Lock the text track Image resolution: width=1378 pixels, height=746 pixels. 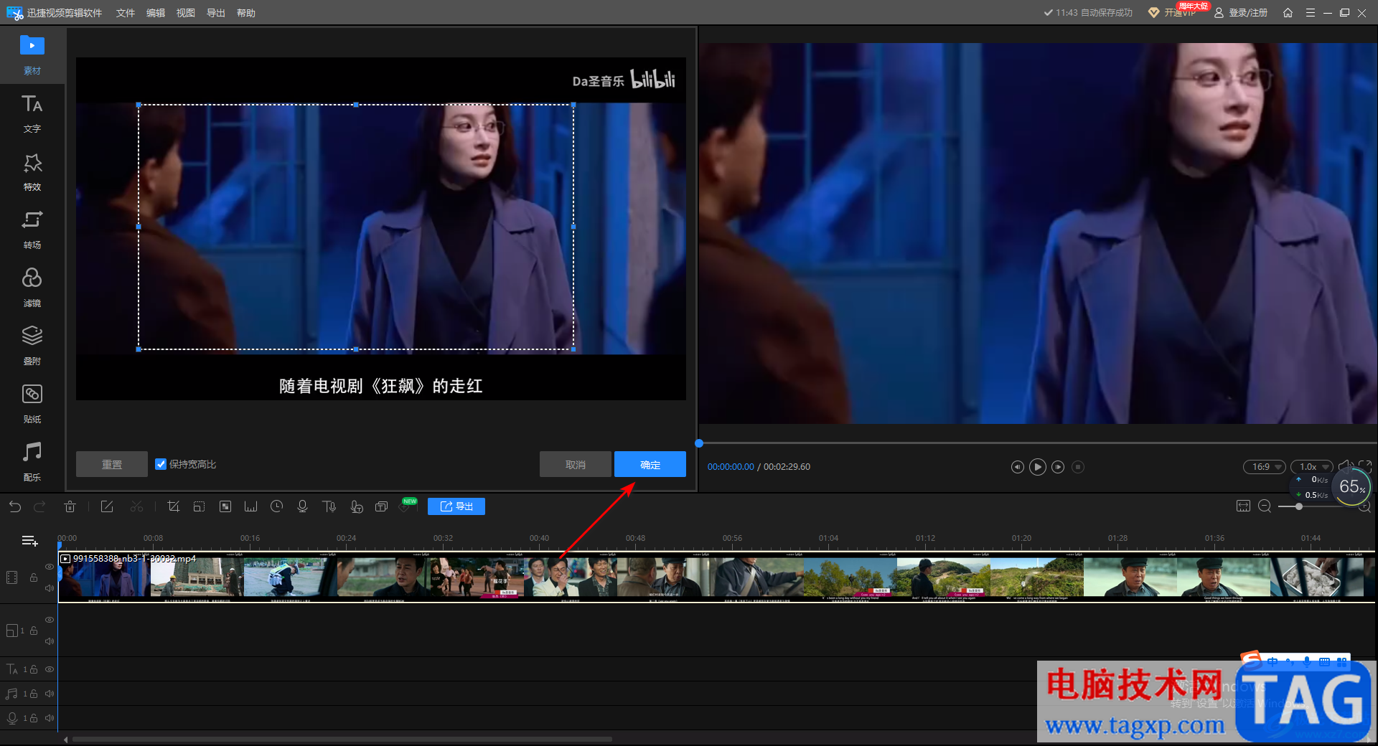(34, 669)
